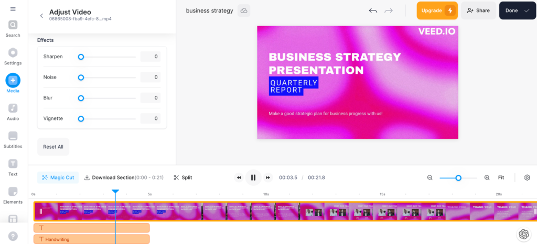Pause the video playback
This screenshot has height=244, width=537.
[x=253, y=178]
